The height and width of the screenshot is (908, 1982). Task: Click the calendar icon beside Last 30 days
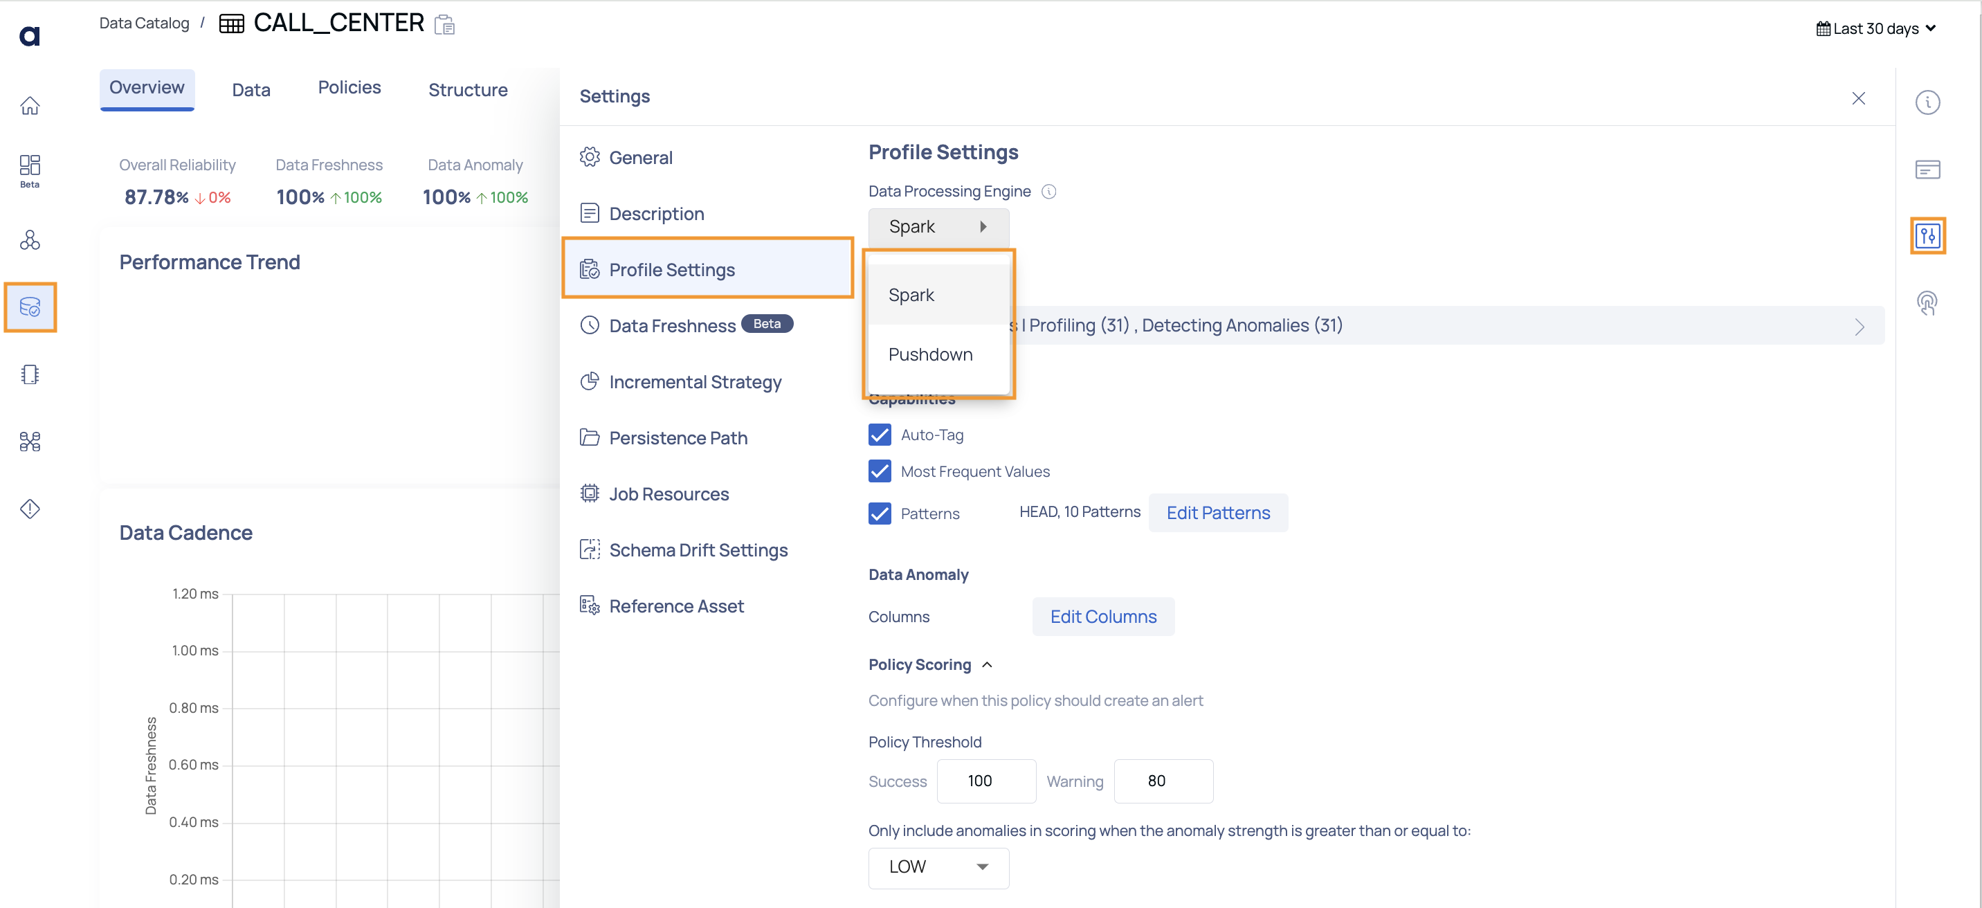pos(1824,28)
